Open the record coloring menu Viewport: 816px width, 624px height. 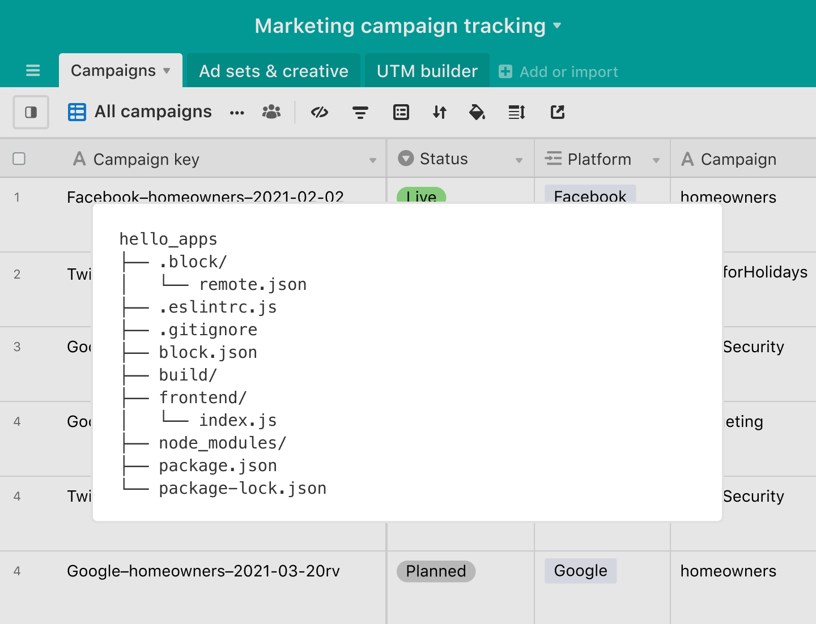click(478, 112)
